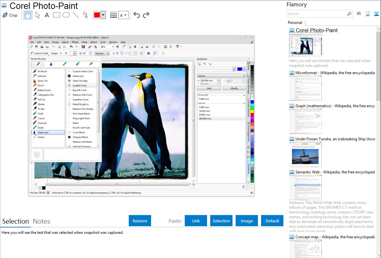The width and height of the screenshot is (381, 258).
Task: Open the Under Frozen Tundra snapshot thumbnail
Action: click(305, 154)
